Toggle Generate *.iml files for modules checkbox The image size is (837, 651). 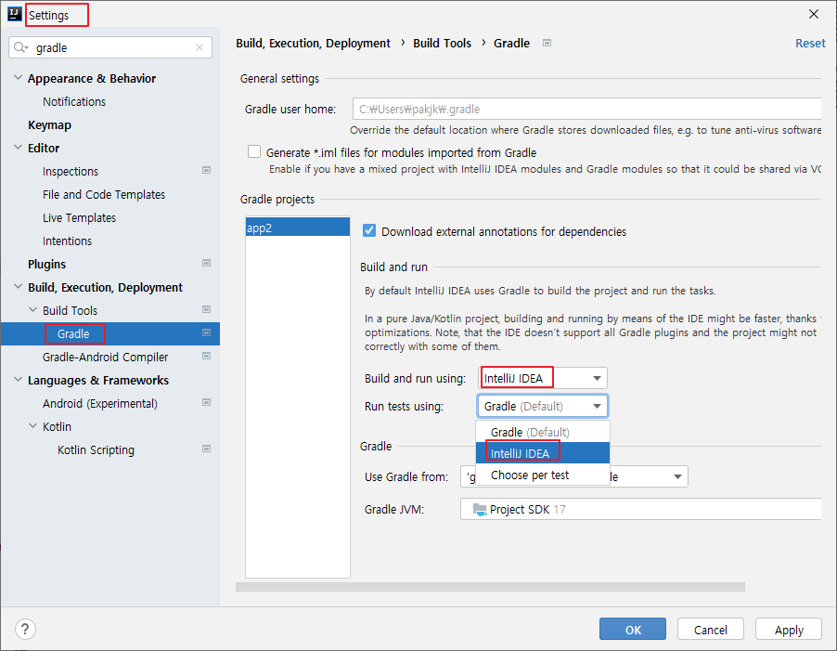point(254,151)
